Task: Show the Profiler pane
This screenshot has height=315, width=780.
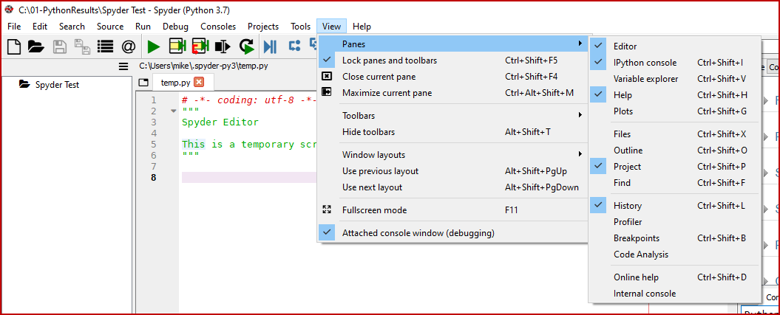Action: [x=674, y=222]
